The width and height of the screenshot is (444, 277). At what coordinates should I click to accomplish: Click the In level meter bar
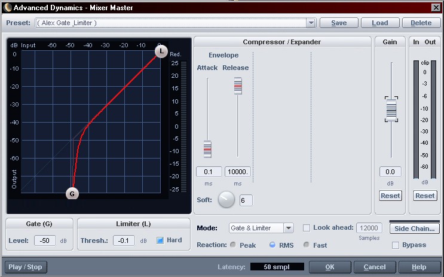coord(416,120)
